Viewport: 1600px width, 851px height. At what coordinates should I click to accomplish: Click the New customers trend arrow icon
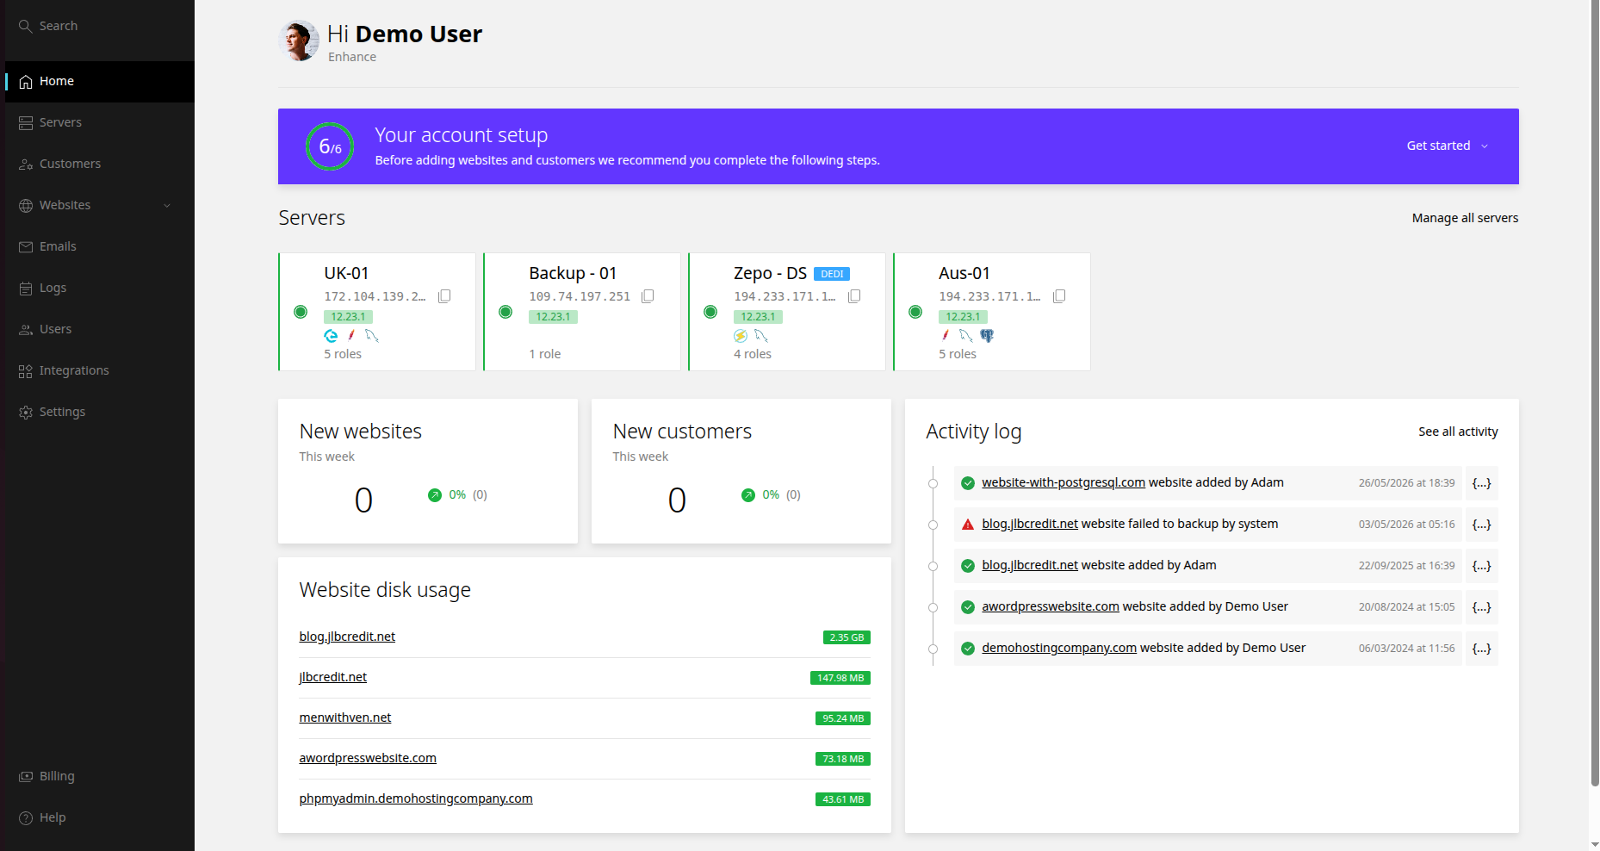[x=748, y=495]
